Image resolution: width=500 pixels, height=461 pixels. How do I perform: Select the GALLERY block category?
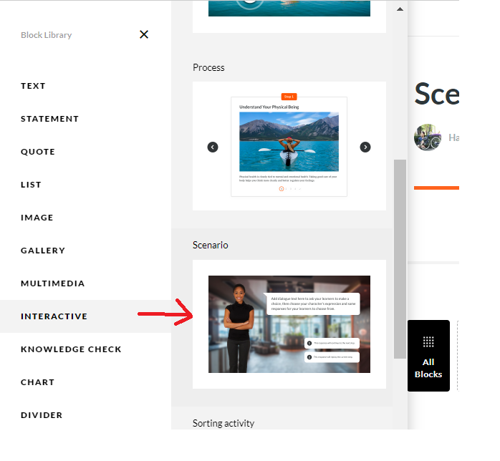[x=43, y=251]
